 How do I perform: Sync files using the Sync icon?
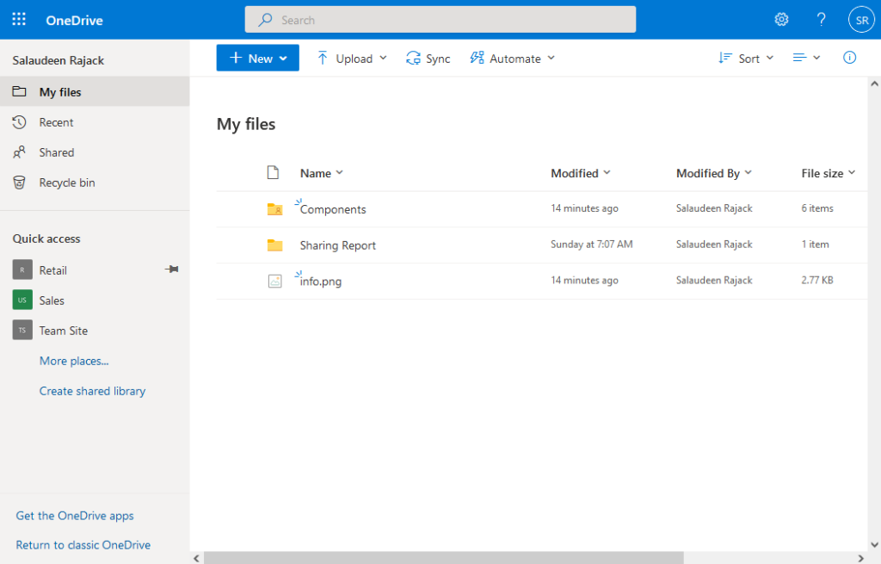point(428,58)
